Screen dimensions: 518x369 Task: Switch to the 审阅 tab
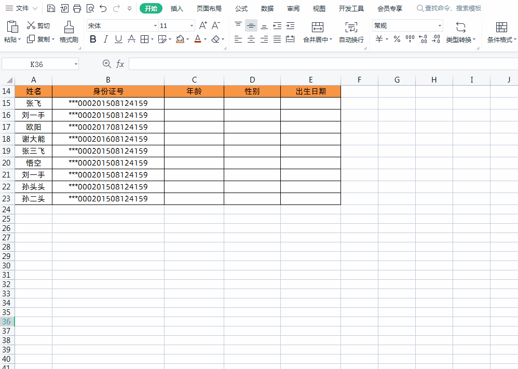pos(293,9)
